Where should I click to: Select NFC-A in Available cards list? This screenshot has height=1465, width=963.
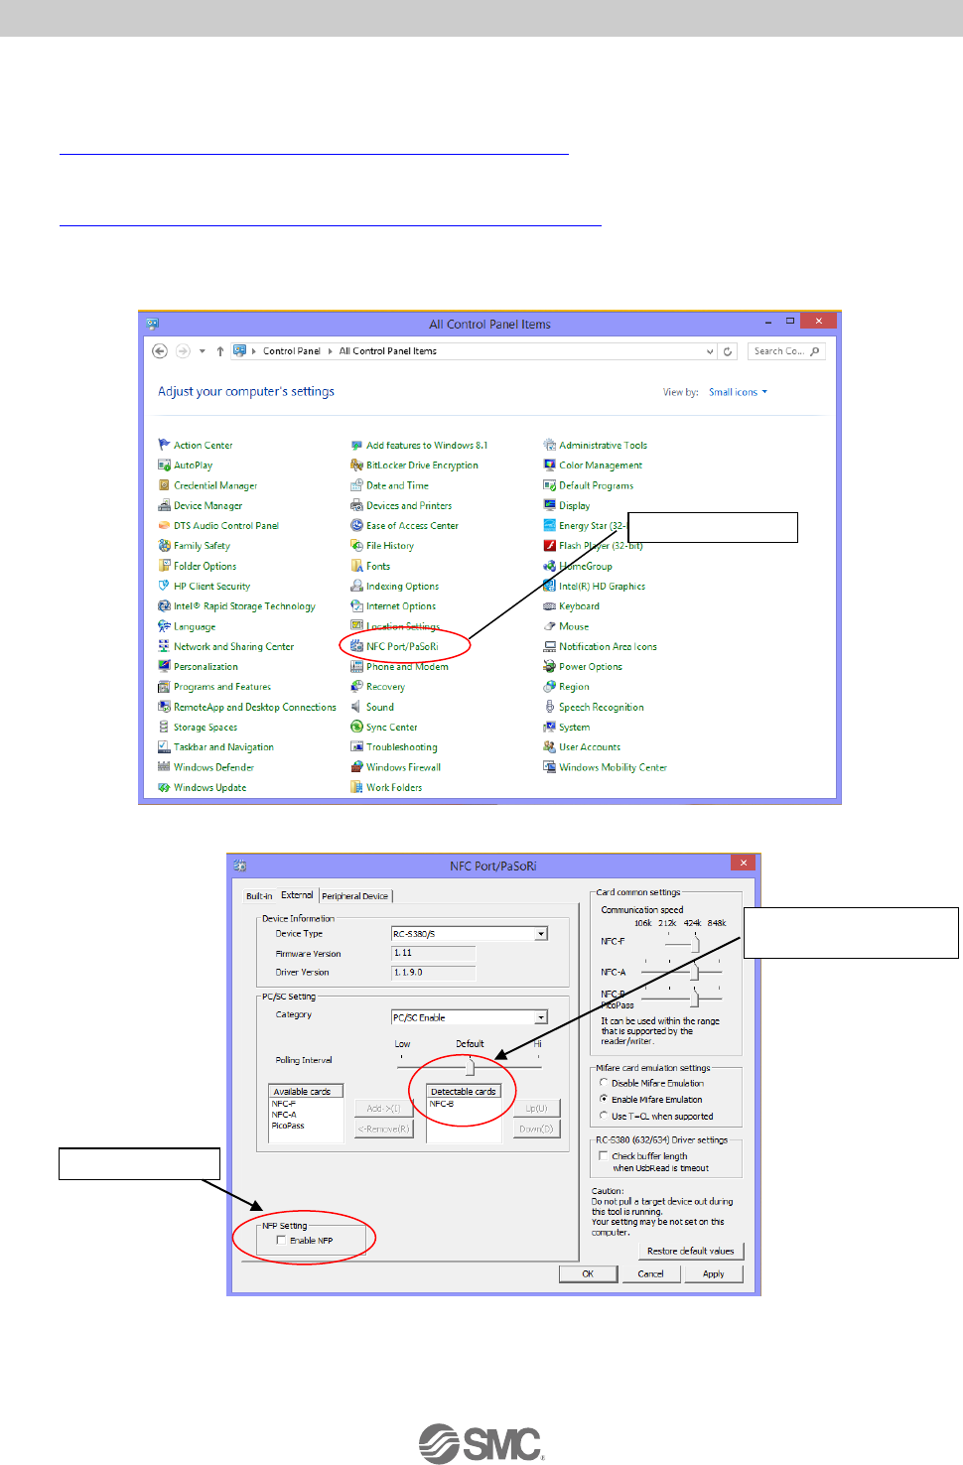tap(284, 1115)
